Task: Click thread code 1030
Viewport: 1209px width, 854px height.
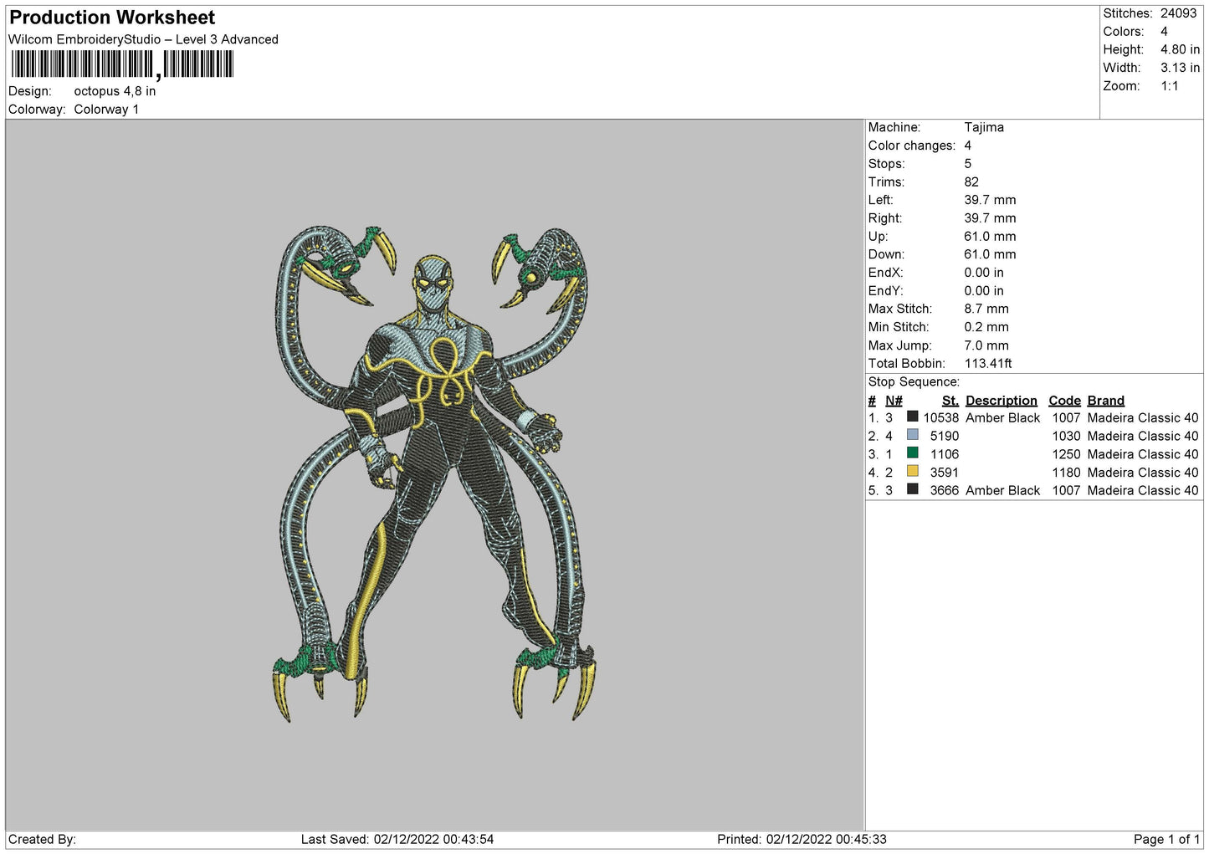Action: (x=1066, y=437)
